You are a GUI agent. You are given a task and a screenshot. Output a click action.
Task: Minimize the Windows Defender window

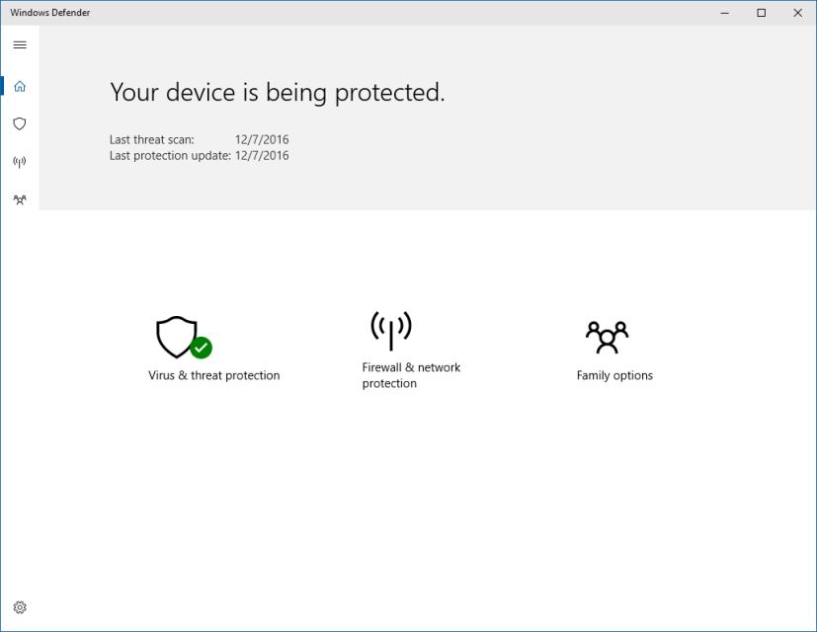pyautogui.click(x=724, y=13)
